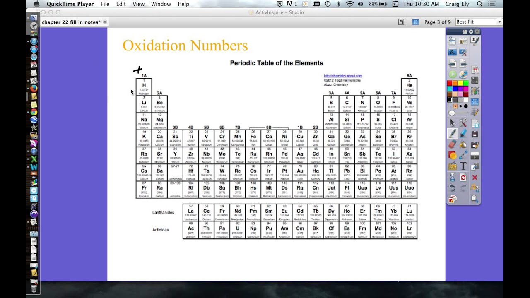Open the Insert Media clapperboard tool
Screen dimensions: 530x298
pyautogui.click(x=452, y=166)
